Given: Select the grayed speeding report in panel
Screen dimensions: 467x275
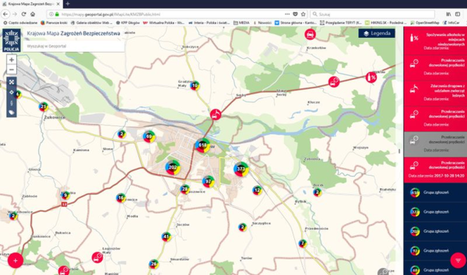Looking at the screenshot, I should pyautogui.click(x=435, y=145).
